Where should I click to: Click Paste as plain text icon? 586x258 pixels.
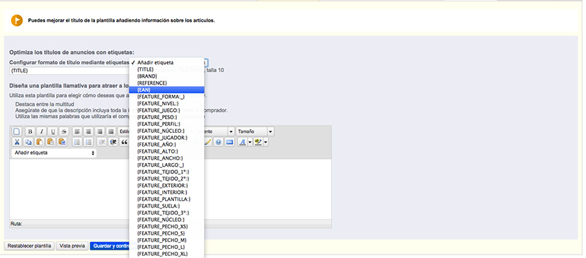click(51, 142)
